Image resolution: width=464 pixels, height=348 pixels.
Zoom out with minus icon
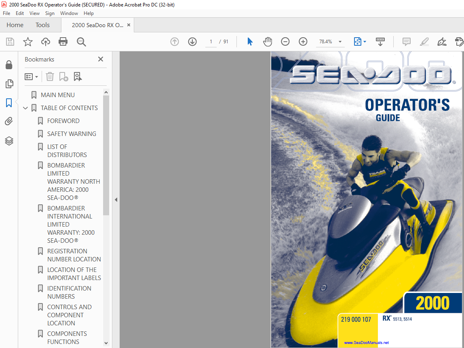point(285,42)
